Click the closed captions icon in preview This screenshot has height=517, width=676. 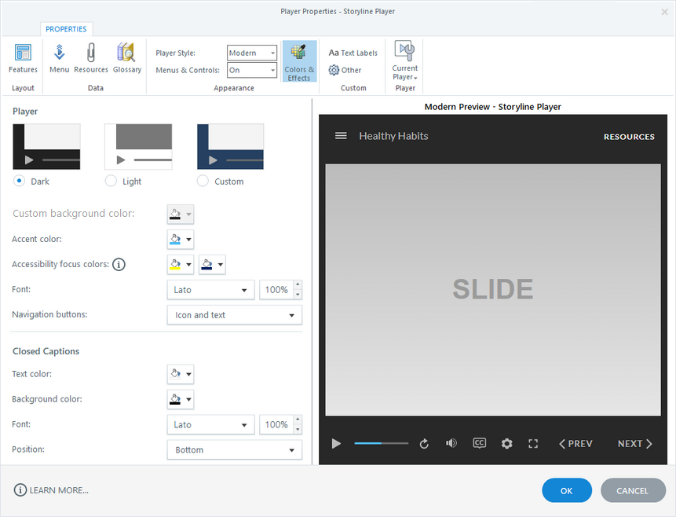tap(480, 443)
